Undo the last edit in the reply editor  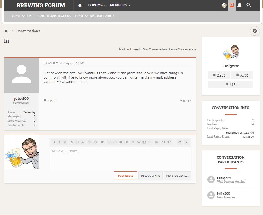pyautogui.click(x=164, y=142)
